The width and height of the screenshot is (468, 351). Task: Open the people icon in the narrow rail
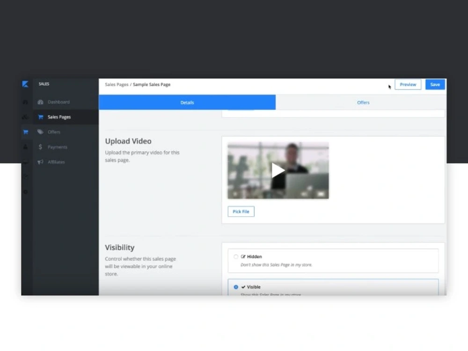[26, 147]
